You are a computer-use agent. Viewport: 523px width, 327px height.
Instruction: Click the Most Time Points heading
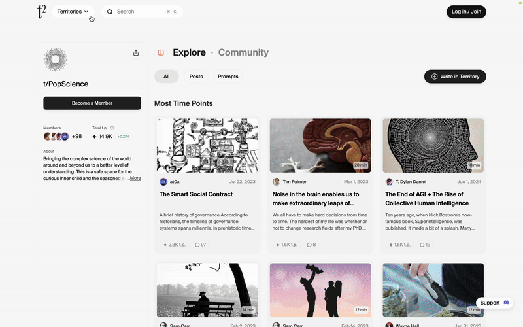184,103
